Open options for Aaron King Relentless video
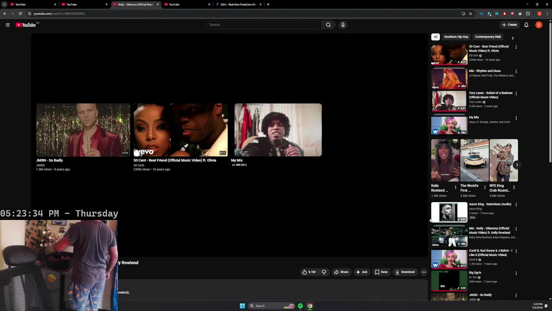The height and width of the screenshot is (311, 552). 516,205
